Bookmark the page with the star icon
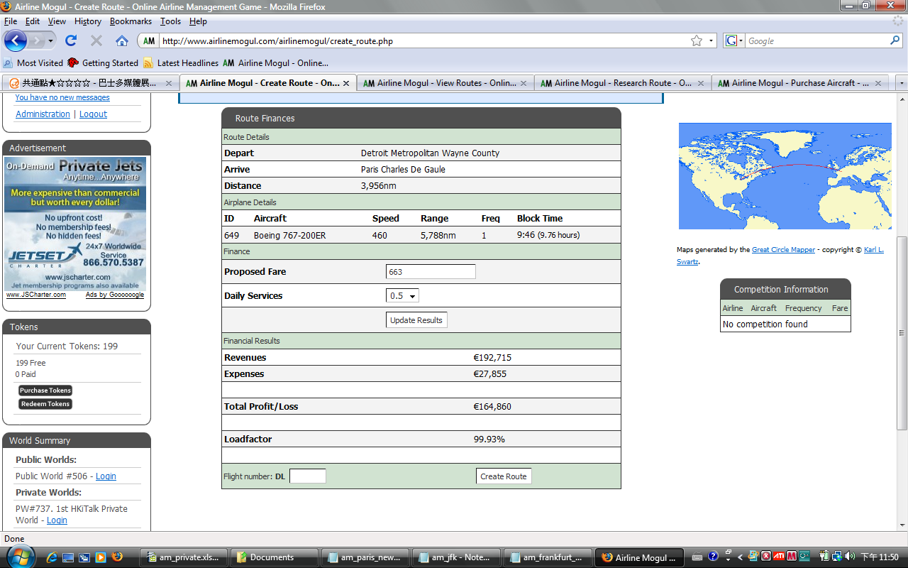Screen dimensions: 908x568 point(697,41)
